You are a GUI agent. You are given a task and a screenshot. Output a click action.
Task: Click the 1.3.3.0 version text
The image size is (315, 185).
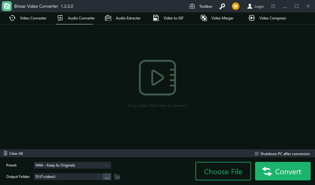(67, 6)
